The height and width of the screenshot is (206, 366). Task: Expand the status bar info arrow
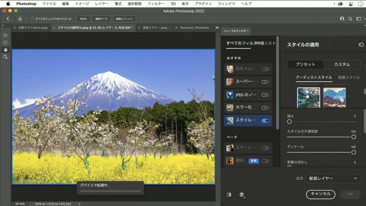[79, 204]
